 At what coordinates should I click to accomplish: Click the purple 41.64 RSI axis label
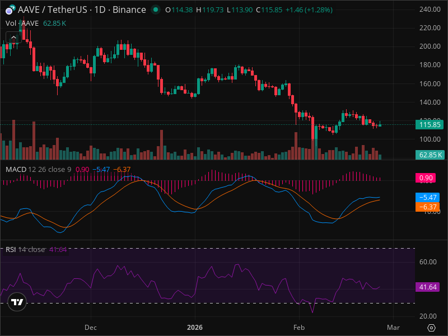click(x=427, y=287)
